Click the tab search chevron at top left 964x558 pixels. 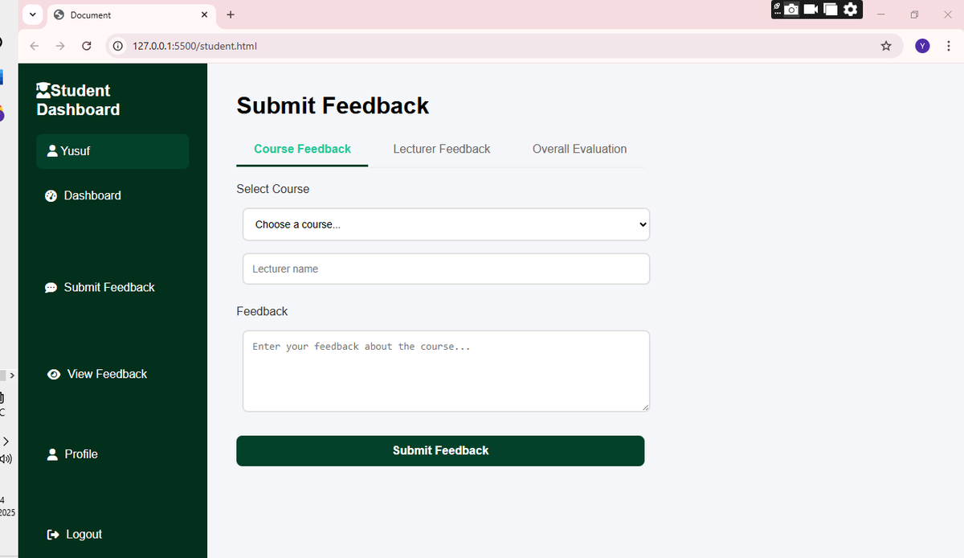click(32, 14)
